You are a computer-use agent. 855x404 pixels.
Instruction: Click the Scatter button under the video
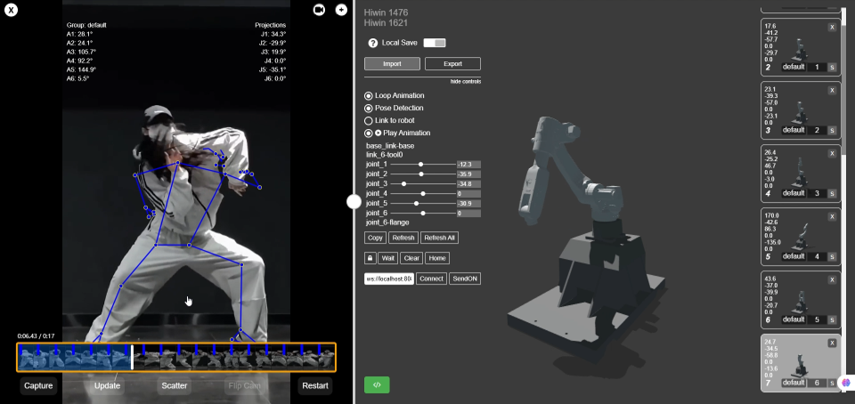pyautogui.click(x=175, y=385)
